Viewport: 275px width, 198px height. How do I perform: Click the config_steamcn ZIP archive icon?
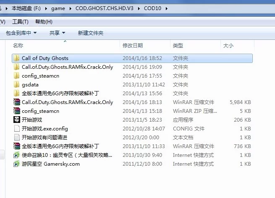(17, 111)
